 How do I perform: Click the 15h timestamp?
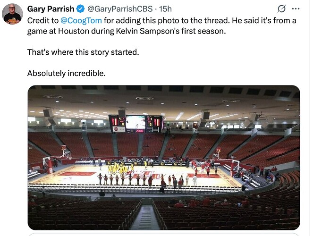[x=166, y=9]
